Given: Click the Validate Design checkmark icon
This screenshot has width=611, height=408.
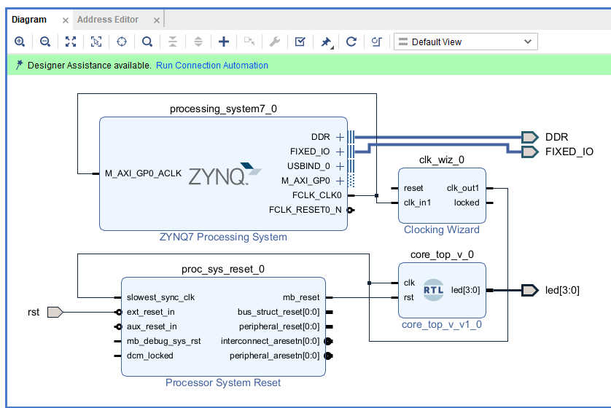Looking at the screenshot, I should [300, 42].
